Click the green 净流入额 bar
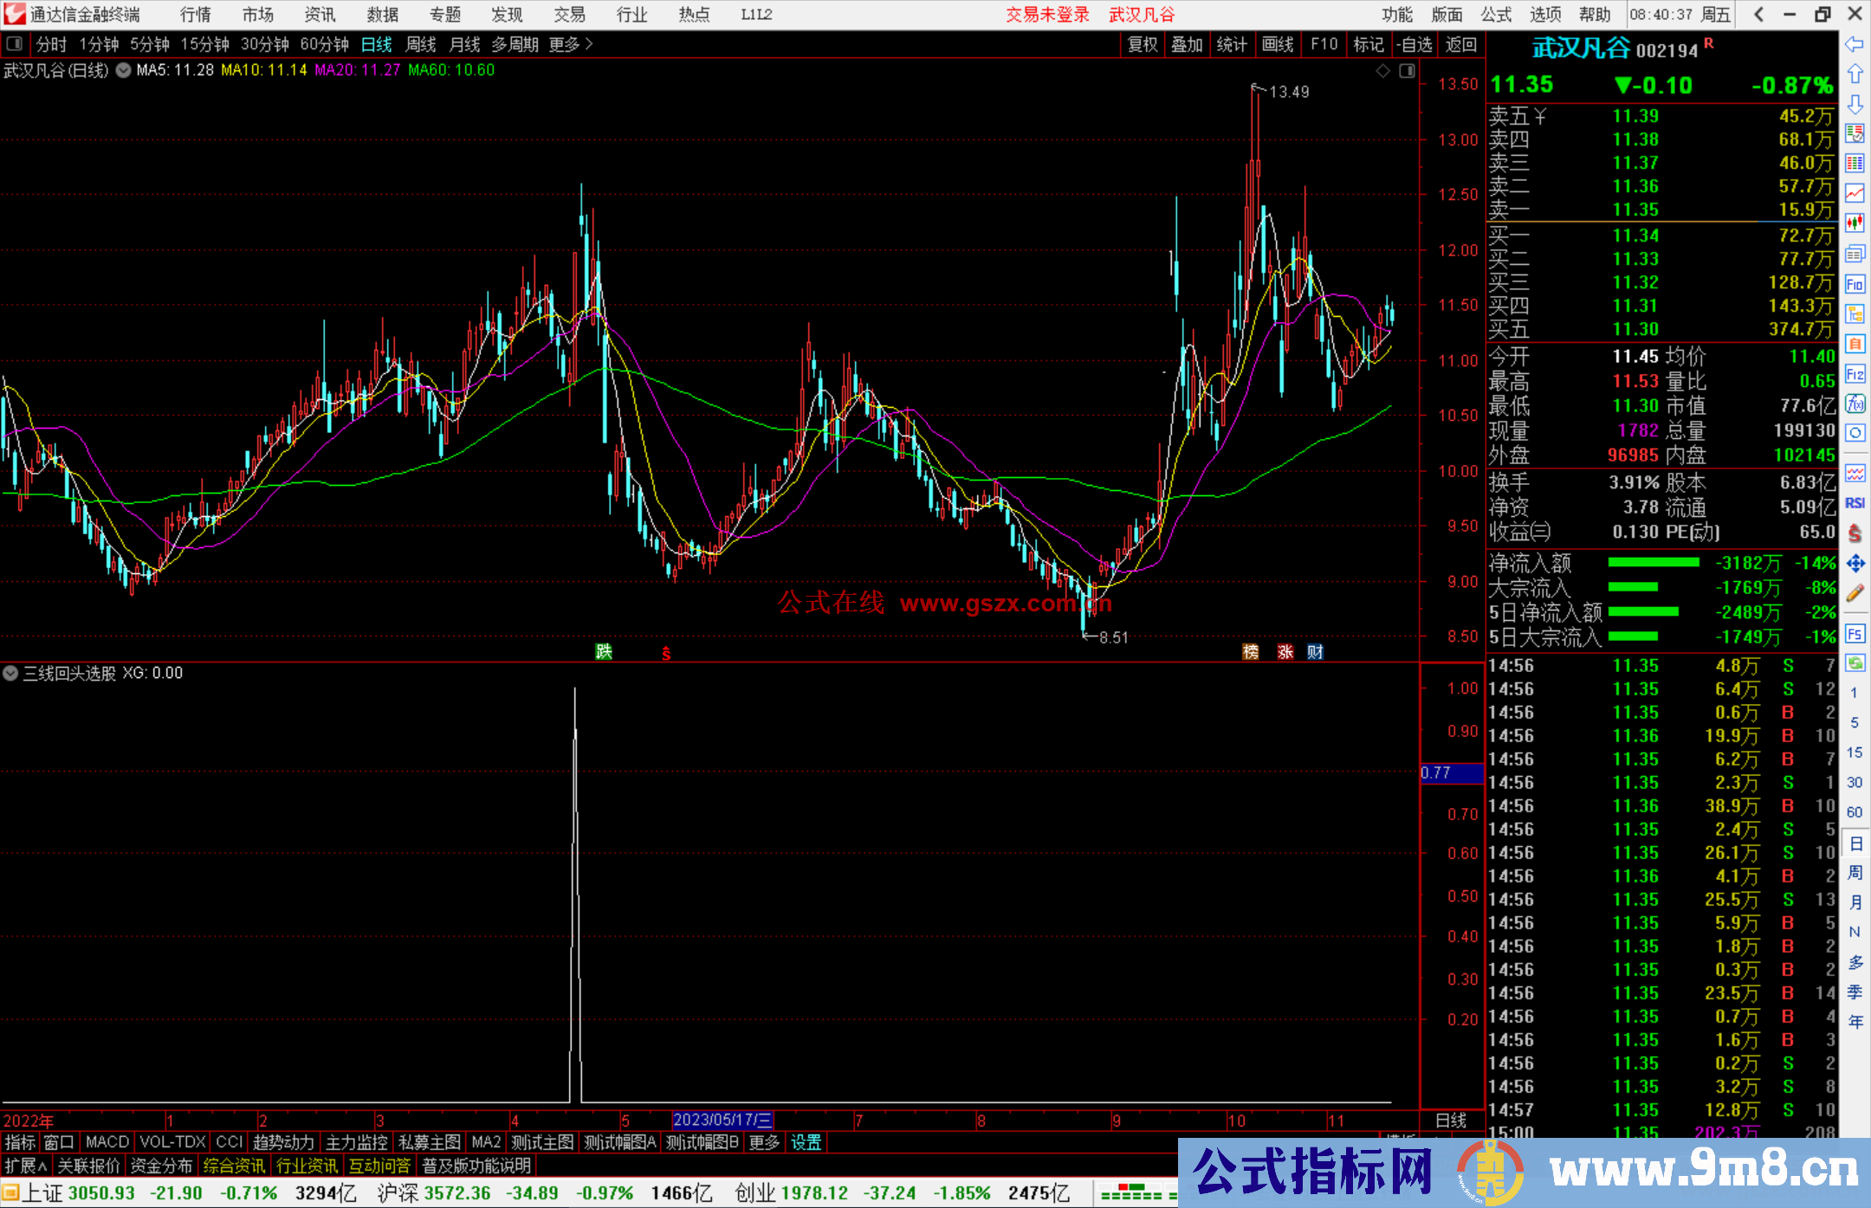Image resolution: width=1871 pixels, height=1208 pixels. point(1653,563)
